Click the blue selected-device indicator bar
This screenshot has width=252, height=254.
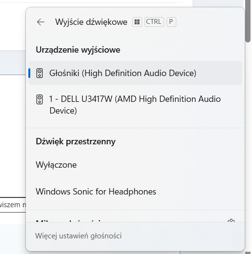point(29,73)
